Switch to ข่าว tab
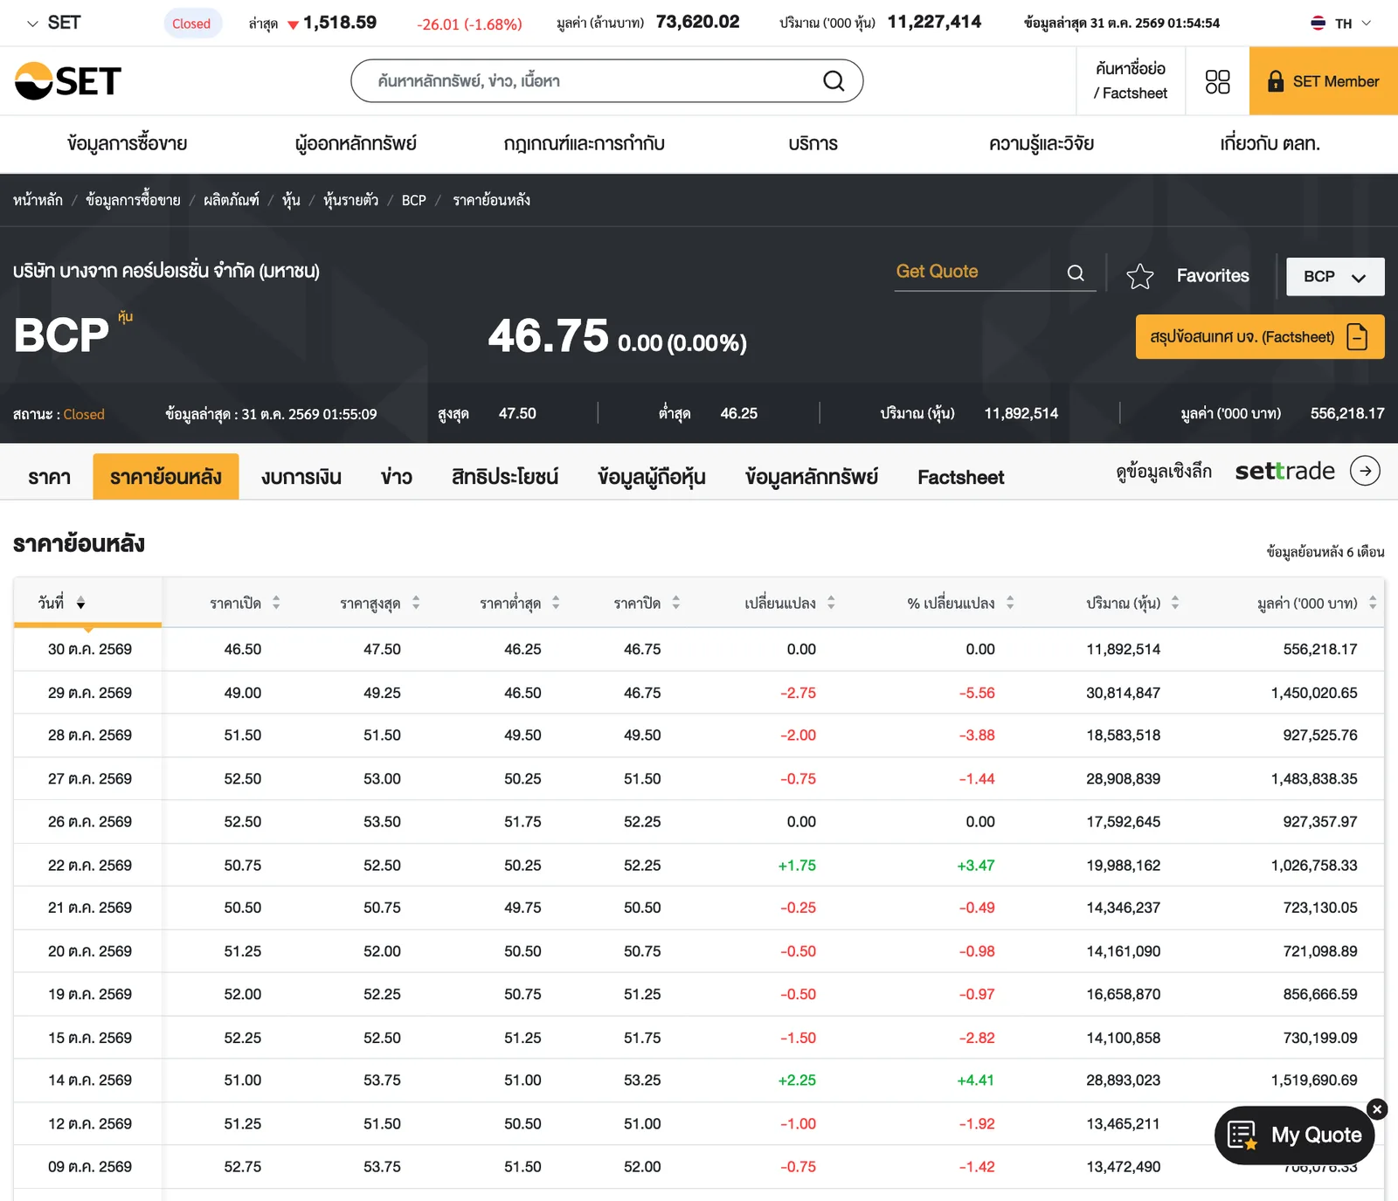The height and width of the screenshot is (1201, 1398). tap(396, 477)
